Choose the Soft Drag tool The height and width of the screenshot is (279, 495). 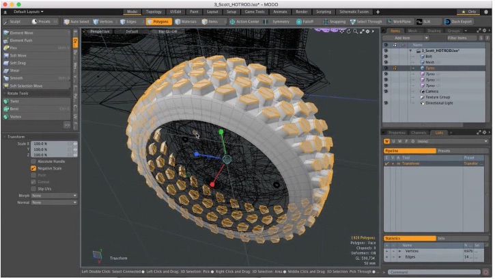(x=36, y=63)
